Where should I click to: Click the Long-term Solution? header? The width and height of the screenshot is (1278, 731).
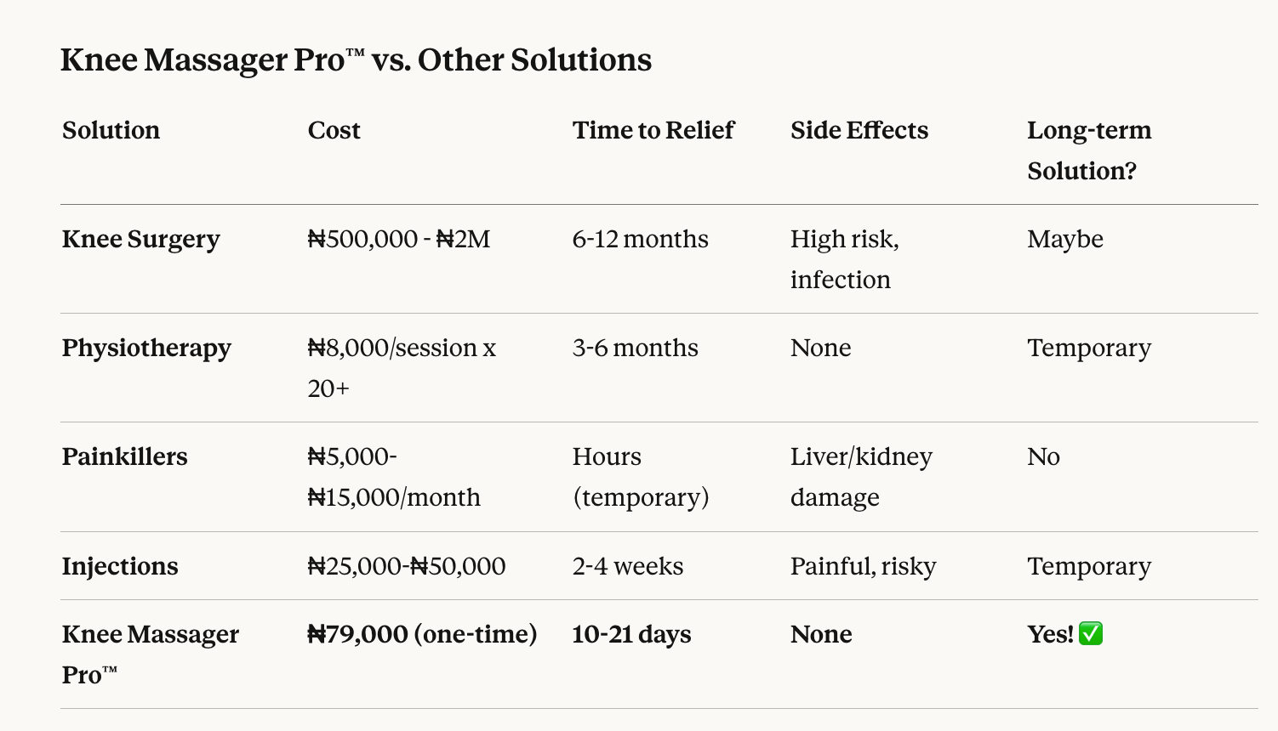(x=1088, y=150)
